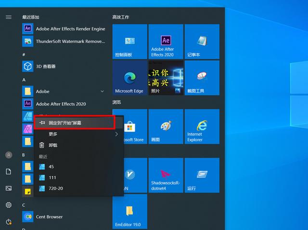This screenshot has width=308, height=230.
Task: Open the ShadowsocksR-dotnet4 tile
Action: (166, 175)
